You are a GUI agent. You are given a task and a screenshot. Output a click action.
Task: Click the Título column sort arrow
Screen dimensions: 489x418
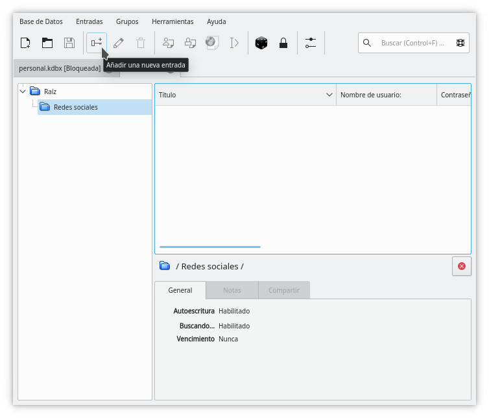(329, 95)
